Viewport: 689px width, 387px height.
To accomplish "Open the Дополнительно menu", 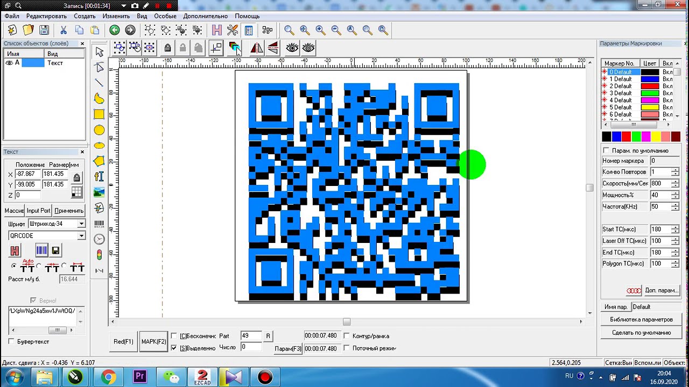I will [x=205, y=16].
